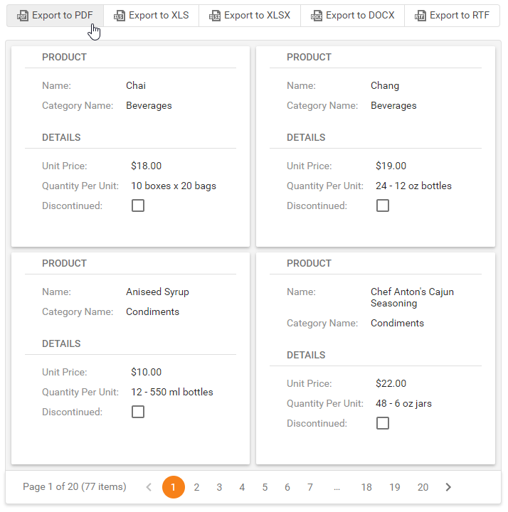Click the '$22.00' unit price
Image resolution: width=508 pixels, height=512 pixels.
click(x=391, y=383)
